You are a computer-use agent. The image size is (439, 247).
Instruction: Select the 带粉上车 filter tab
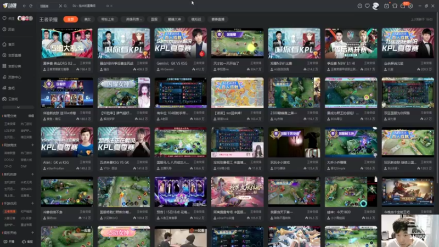(108, 19)
